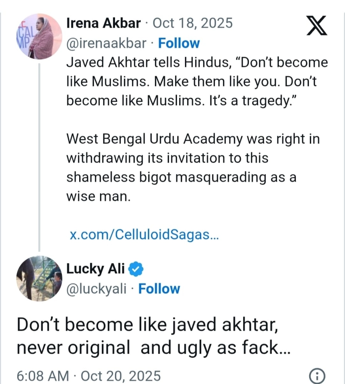Open Lucky Ali's profile avatar
Image resolution: width=345 pixels, height=384 pixels.
[x=39, y=278]
